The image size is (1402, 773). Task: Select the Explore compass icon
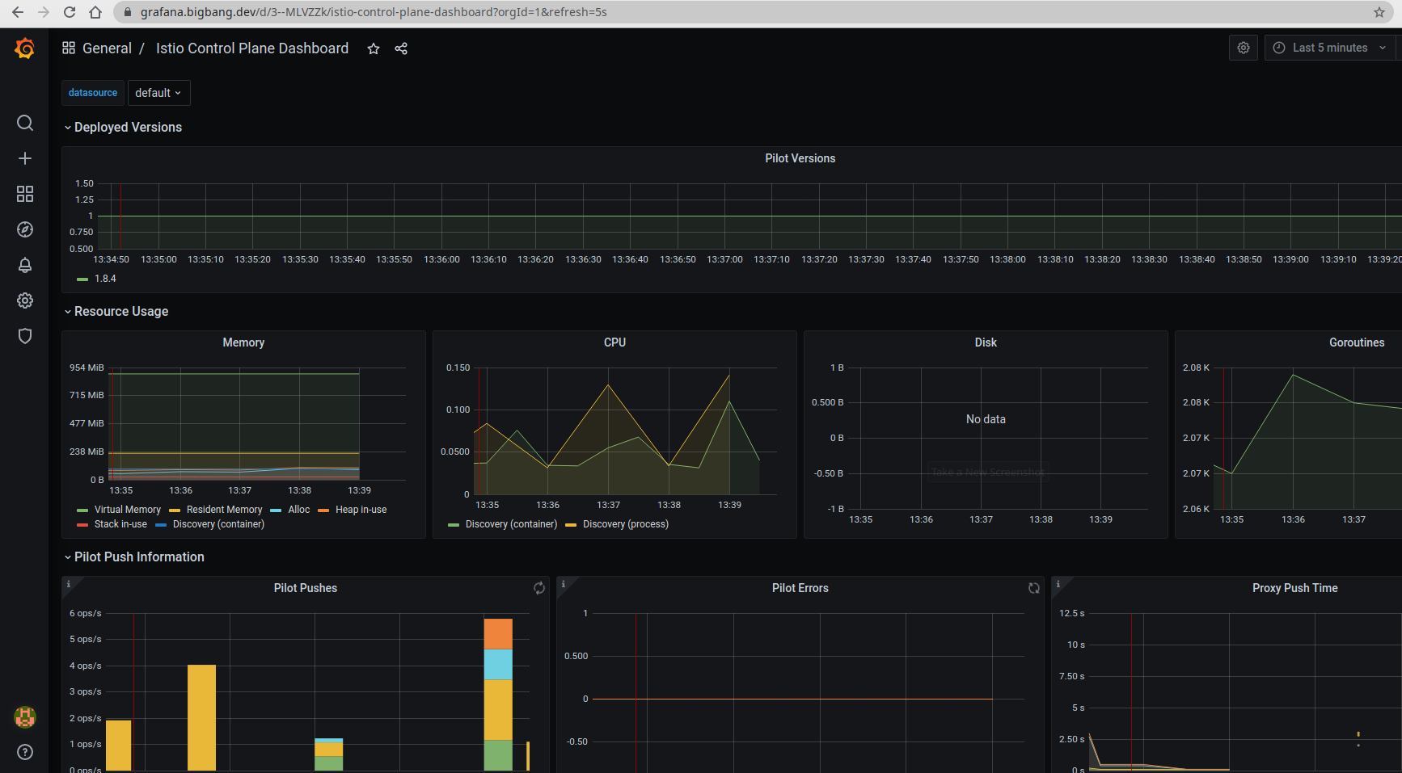pyautogui.click(x=25, y=229)
